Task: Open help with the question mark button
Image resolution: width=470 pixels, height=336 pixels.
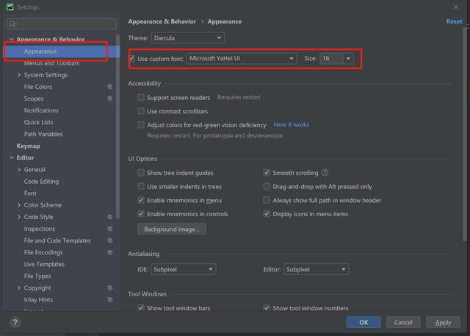Action: 15,323
